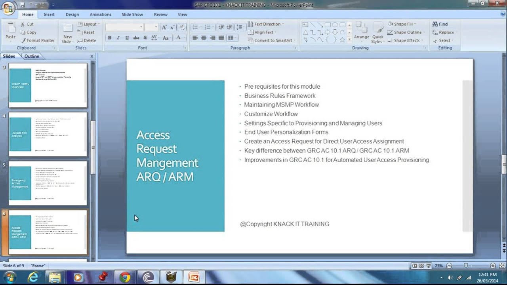Toggle Text Shadow formatting

tap(145, 38)
